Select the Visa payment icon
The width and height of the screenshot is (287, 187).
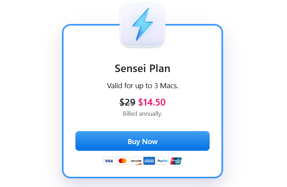[109, 161]
